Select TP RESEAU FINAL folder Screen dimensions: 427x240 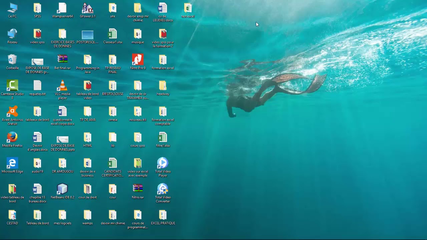coord(112,64)
